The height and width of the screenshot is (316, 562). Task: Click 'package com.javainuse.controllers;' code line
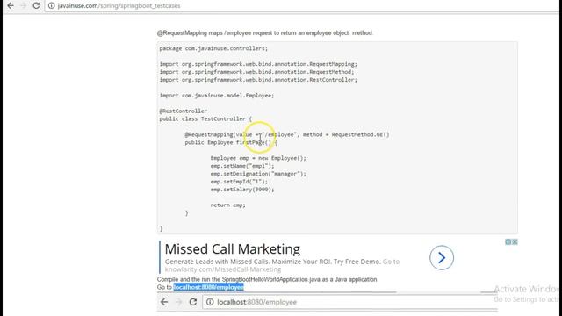pyautogui.click(x=213, y=48)
